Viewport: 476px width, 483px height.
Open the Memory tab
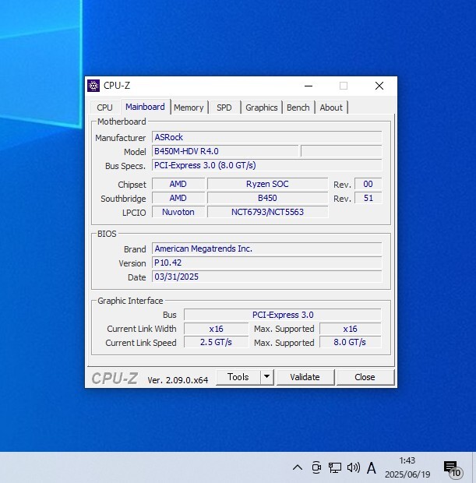tap(189, 108)
